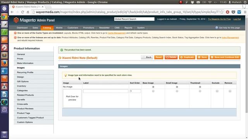This screenshot has height=139, width=248.
Task: Switch to the Categories tab
Action: pos(34,91)
